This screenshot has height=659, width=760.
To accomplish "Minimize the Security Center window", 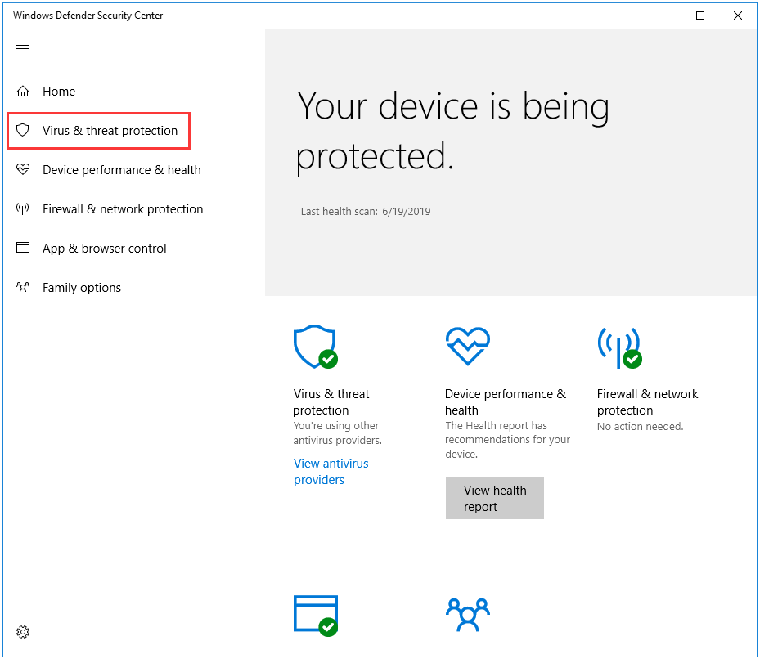I will pyautogui.click(x=663, y=16).
